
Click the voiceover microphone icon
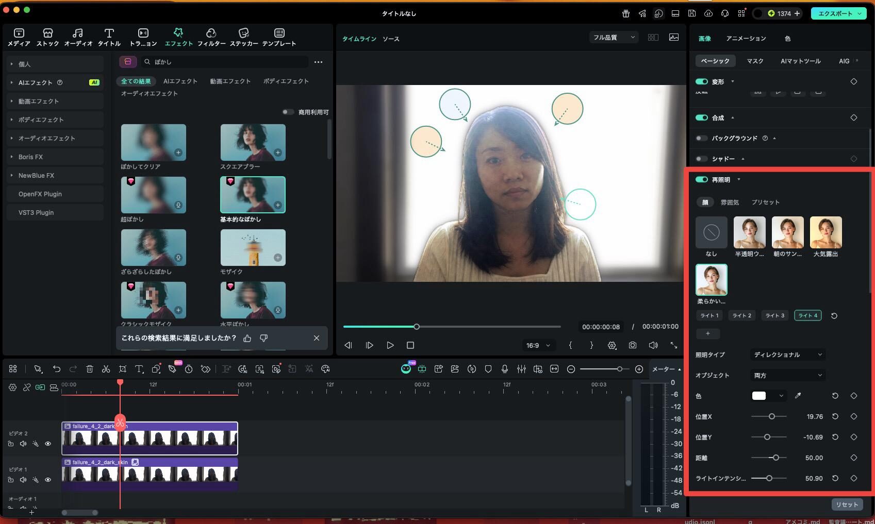505,369
